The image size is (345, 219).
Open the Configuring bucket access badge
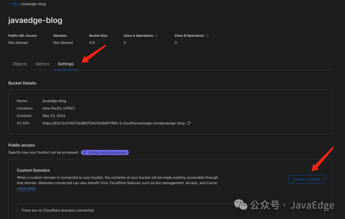(105, 152)
